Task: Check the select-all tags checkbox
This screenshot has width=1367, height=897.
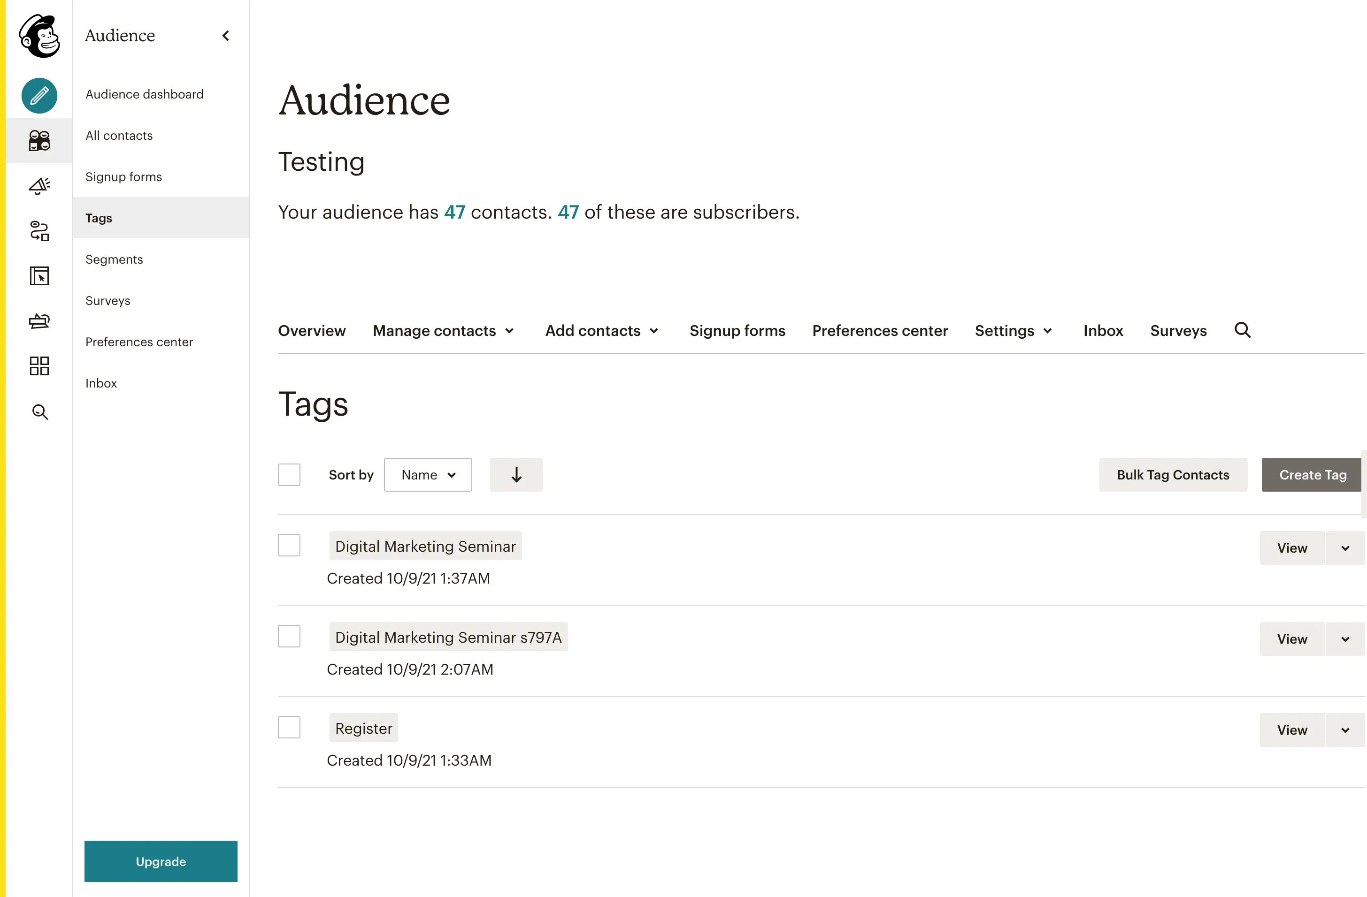Action: [289, 474]
